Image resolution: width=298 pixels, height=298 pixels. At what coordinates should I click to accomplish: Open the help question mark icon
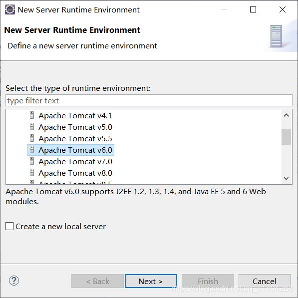14,281
